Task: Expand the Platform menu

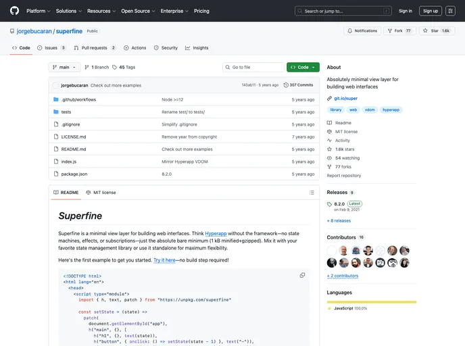Action: 39,11
